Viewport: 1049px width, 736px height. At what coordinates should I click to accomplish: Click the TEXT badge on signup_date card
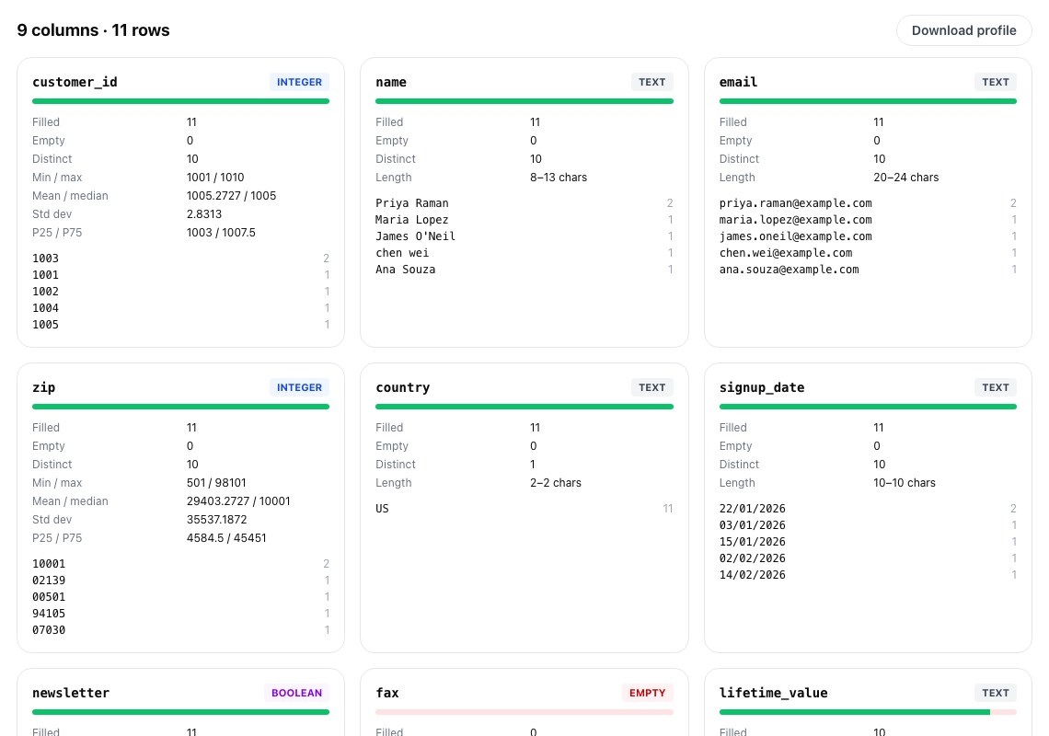(996, 387)
